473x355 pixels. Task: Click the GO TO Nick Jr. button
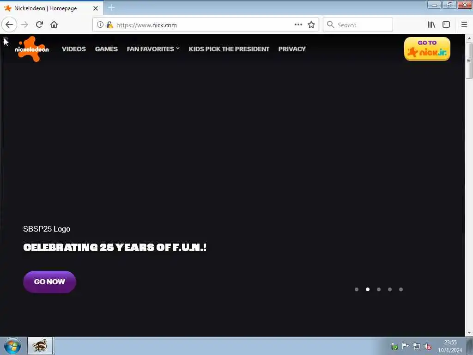point(427,49)
